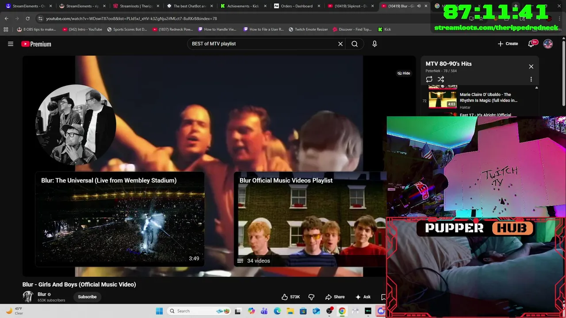Dislike the Blur video
Viewport: 566px width, 318px height.
coord(311,297)
